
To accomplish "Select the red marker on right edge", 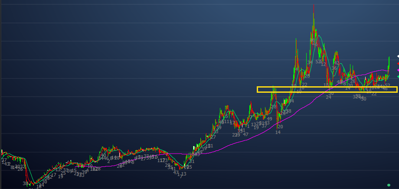I will 397,63.
